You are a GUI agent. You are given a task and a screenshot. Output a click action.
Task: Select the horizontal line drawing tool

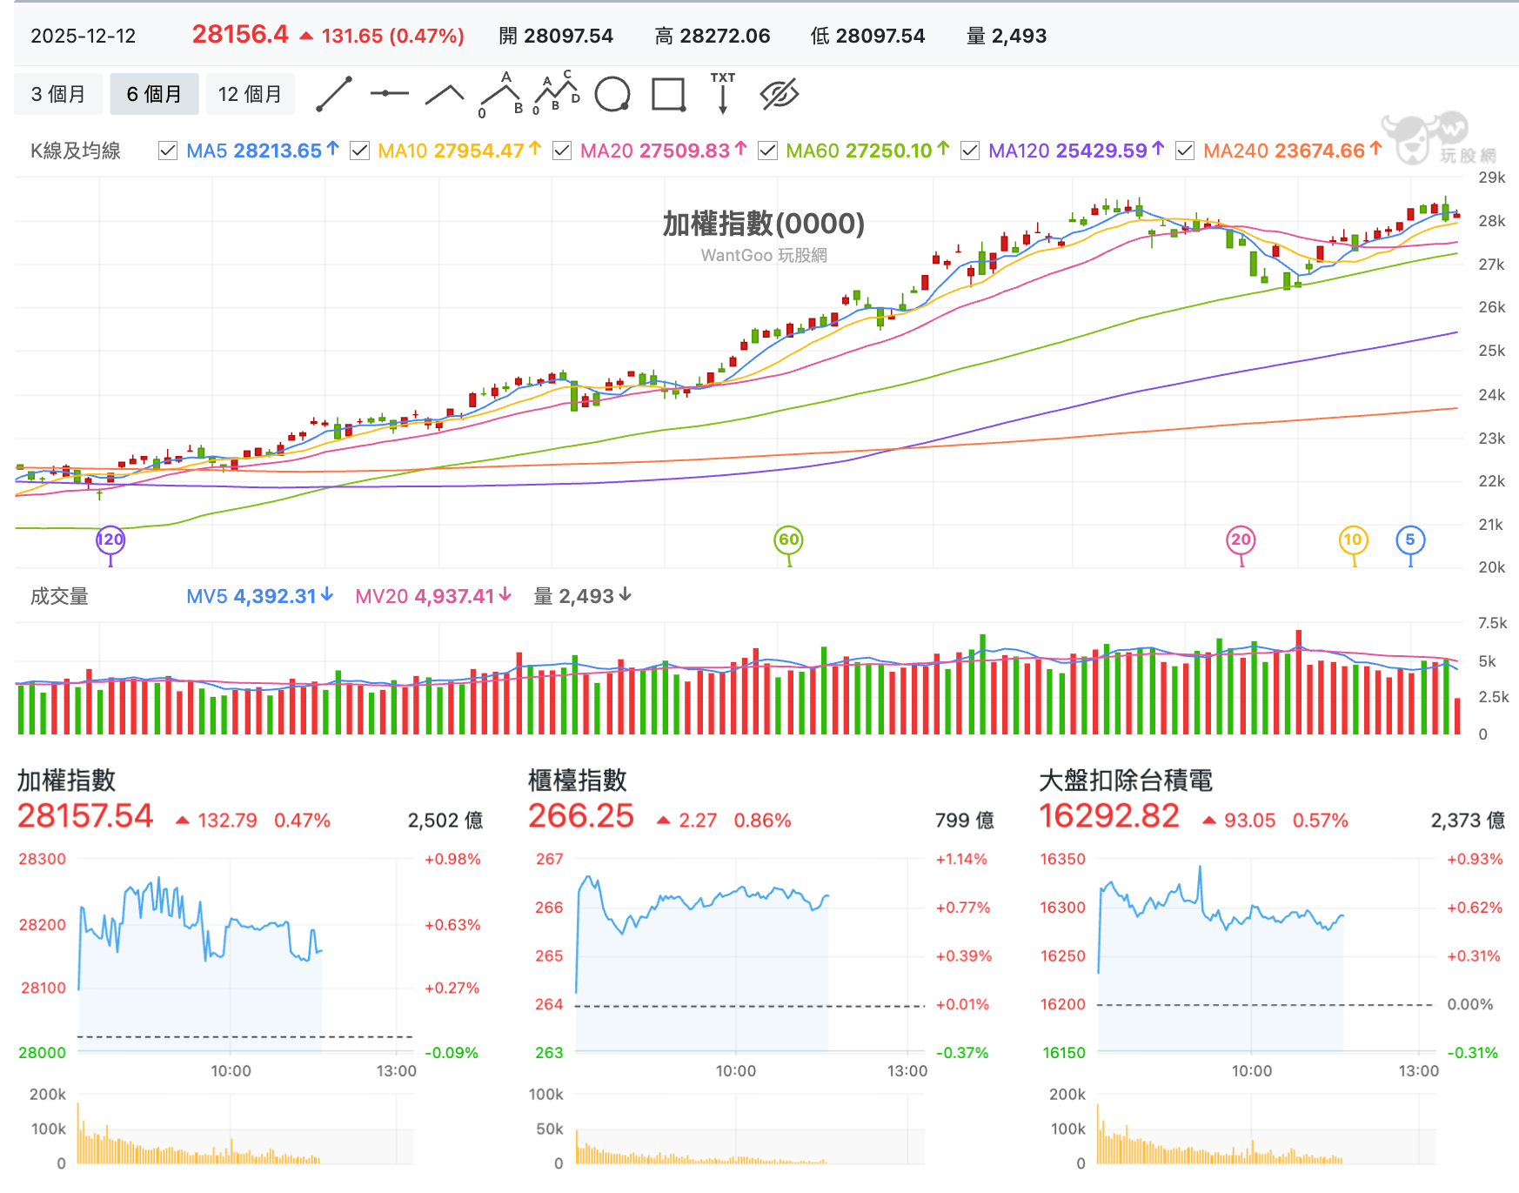pos(389,93)
